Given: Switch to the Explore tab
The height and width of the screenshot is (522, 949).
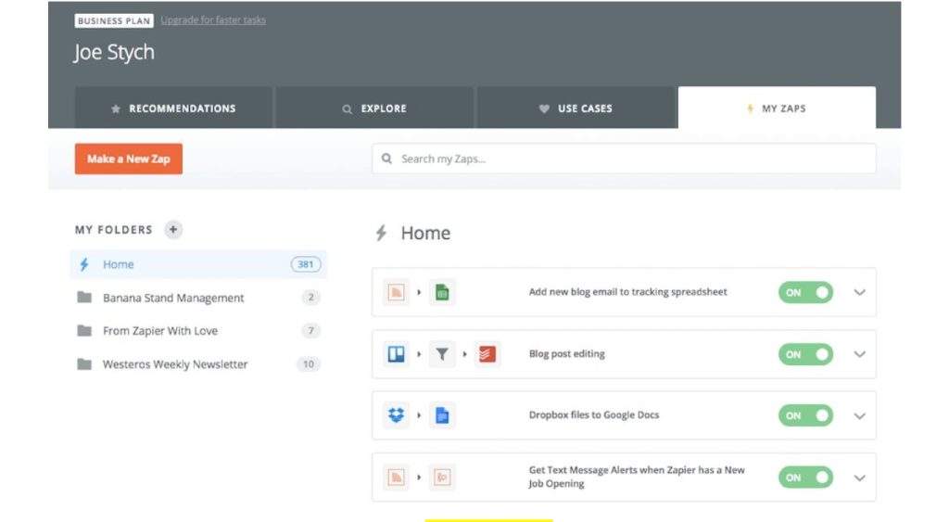Looking at the screenshot, I should pyautogui.click(x=374, y=108).
